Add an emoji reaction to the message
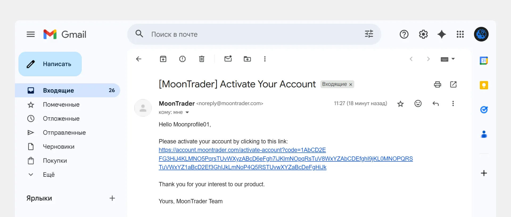This screenshot has width=511, height=217. tap(418, 104)
